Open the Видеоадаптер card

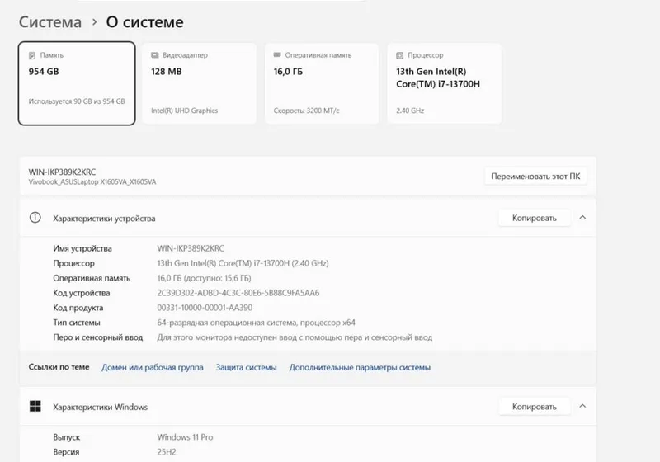click(199, 83)
